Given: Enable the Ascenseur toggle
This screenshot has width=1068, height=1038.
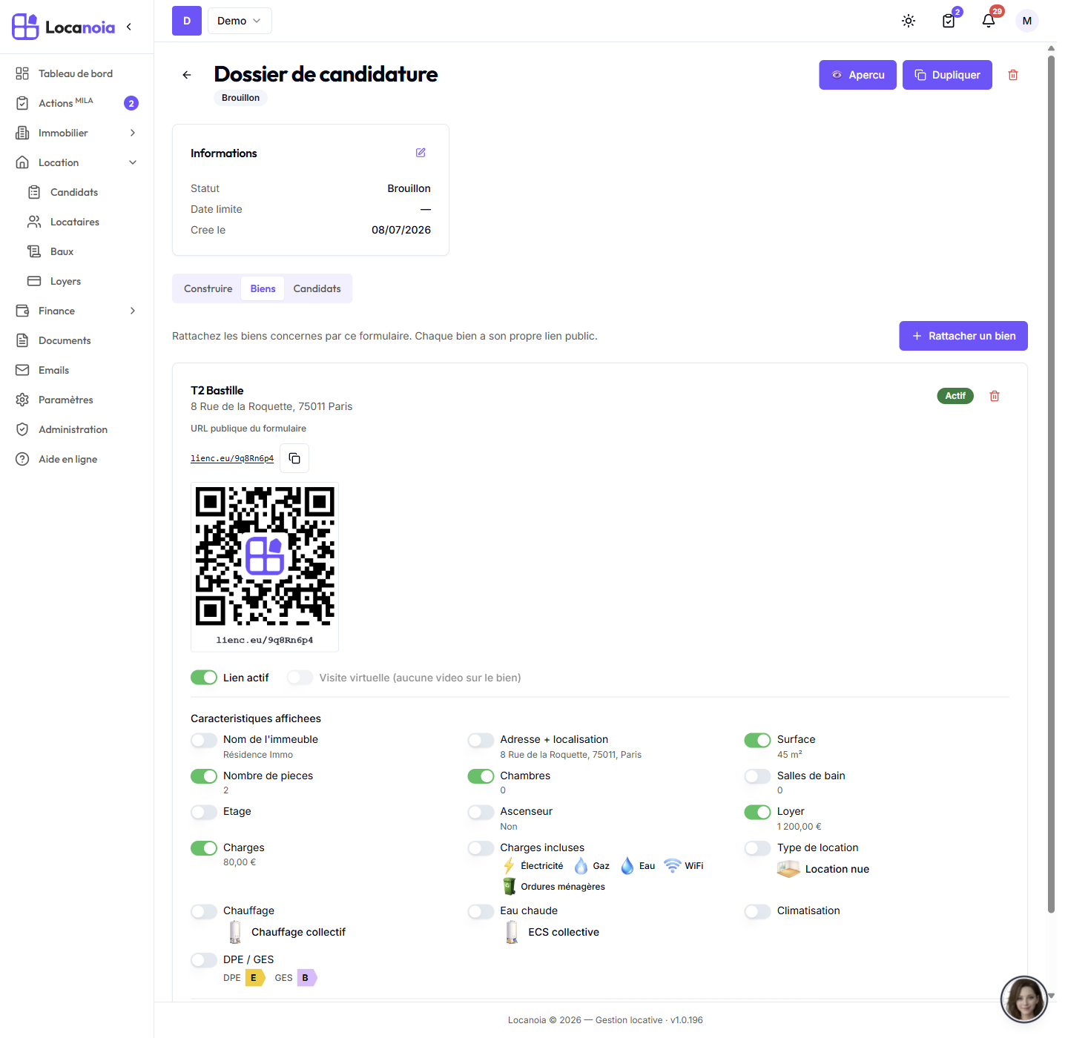Looking at the screenshot, I should pyautogui.click(x=481, y=812).
